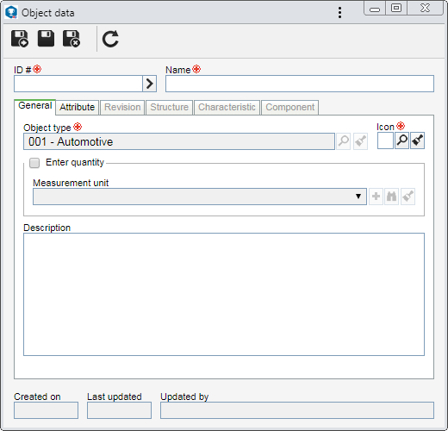Click the application logo in the title bar
This screenshot has height=431, width=448.
(x=11, y=13)
